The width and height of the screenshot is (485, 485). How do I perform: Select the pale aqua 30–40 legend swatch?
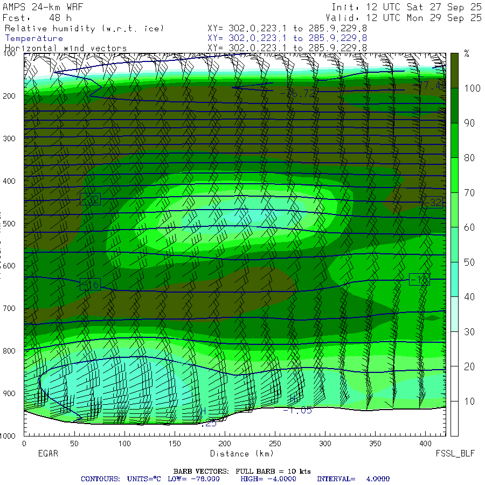click(454, 314)
